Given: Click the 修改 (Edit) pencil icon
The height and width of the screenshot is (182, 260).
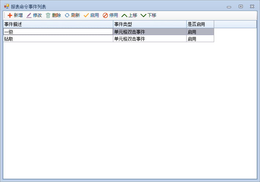Looking at the screenshot, I should pyautogui.click(x=29, y=15).
